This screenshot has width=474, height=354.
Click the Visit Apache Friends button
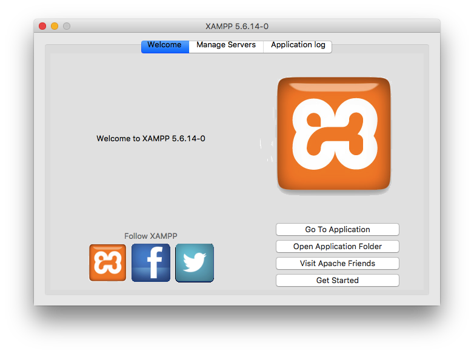(338, 263)
